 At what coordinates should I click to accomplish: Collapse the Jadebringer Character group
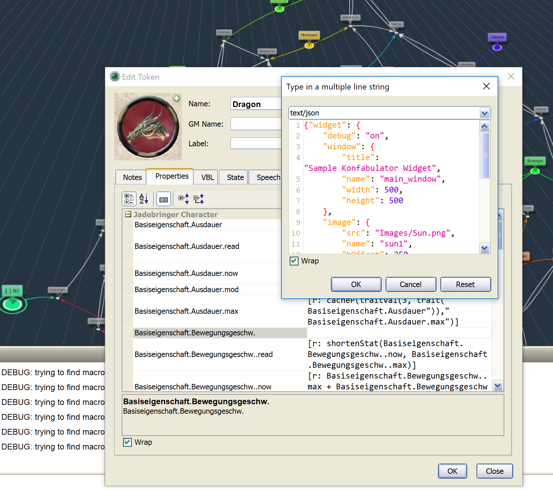coord(128,214)
